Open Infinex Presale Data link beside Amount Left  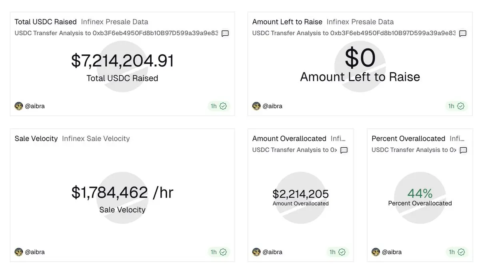pos(360,22)
